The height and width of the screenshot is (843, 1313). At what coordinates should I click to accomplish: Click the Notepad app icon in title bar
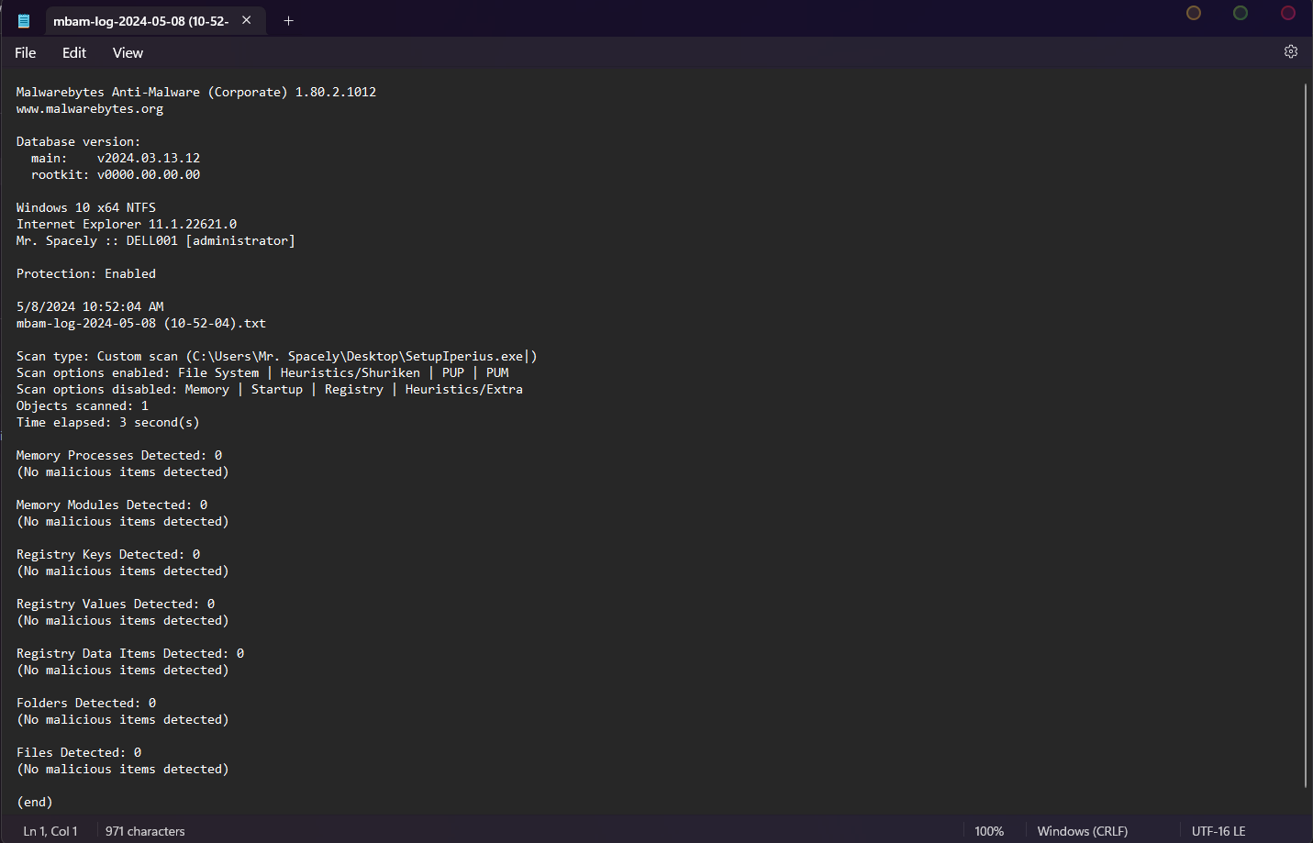click(24, 21)
